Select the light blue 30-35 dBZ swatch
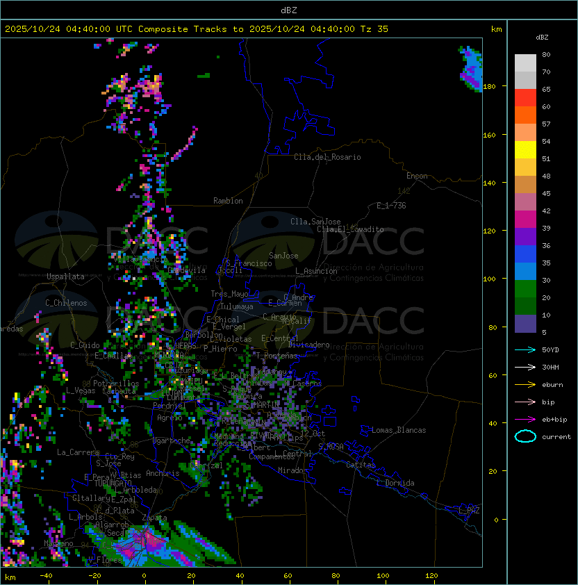 pos(525,271)
